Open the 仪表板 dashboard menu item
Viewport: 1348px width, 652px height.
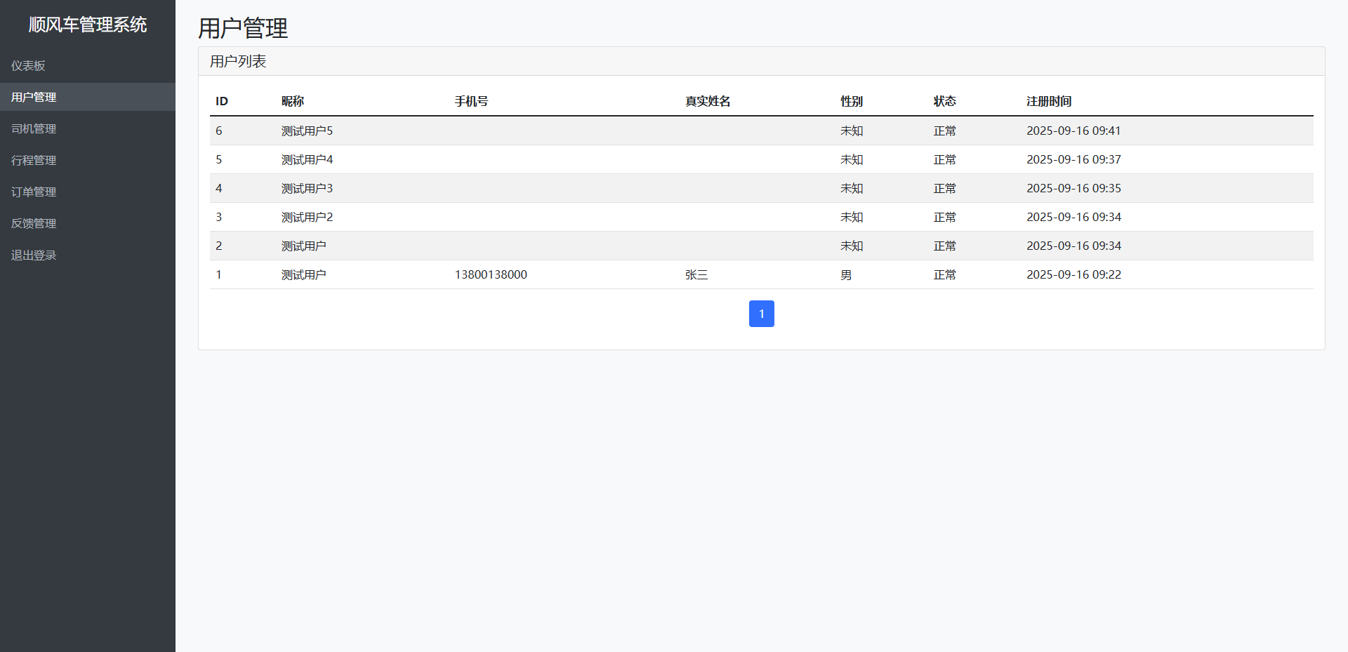28,65
